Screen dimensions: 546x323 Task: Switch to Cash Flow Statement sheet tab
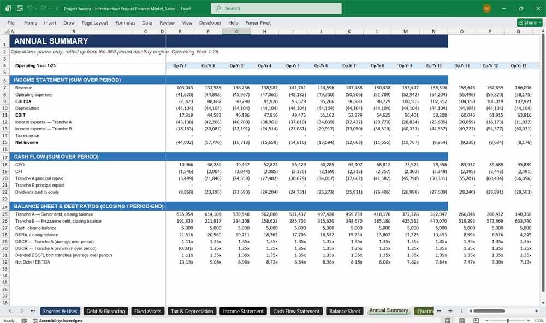296,311
